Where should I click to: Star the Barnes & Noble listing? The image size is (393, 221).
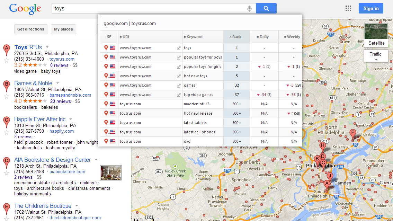6,96
